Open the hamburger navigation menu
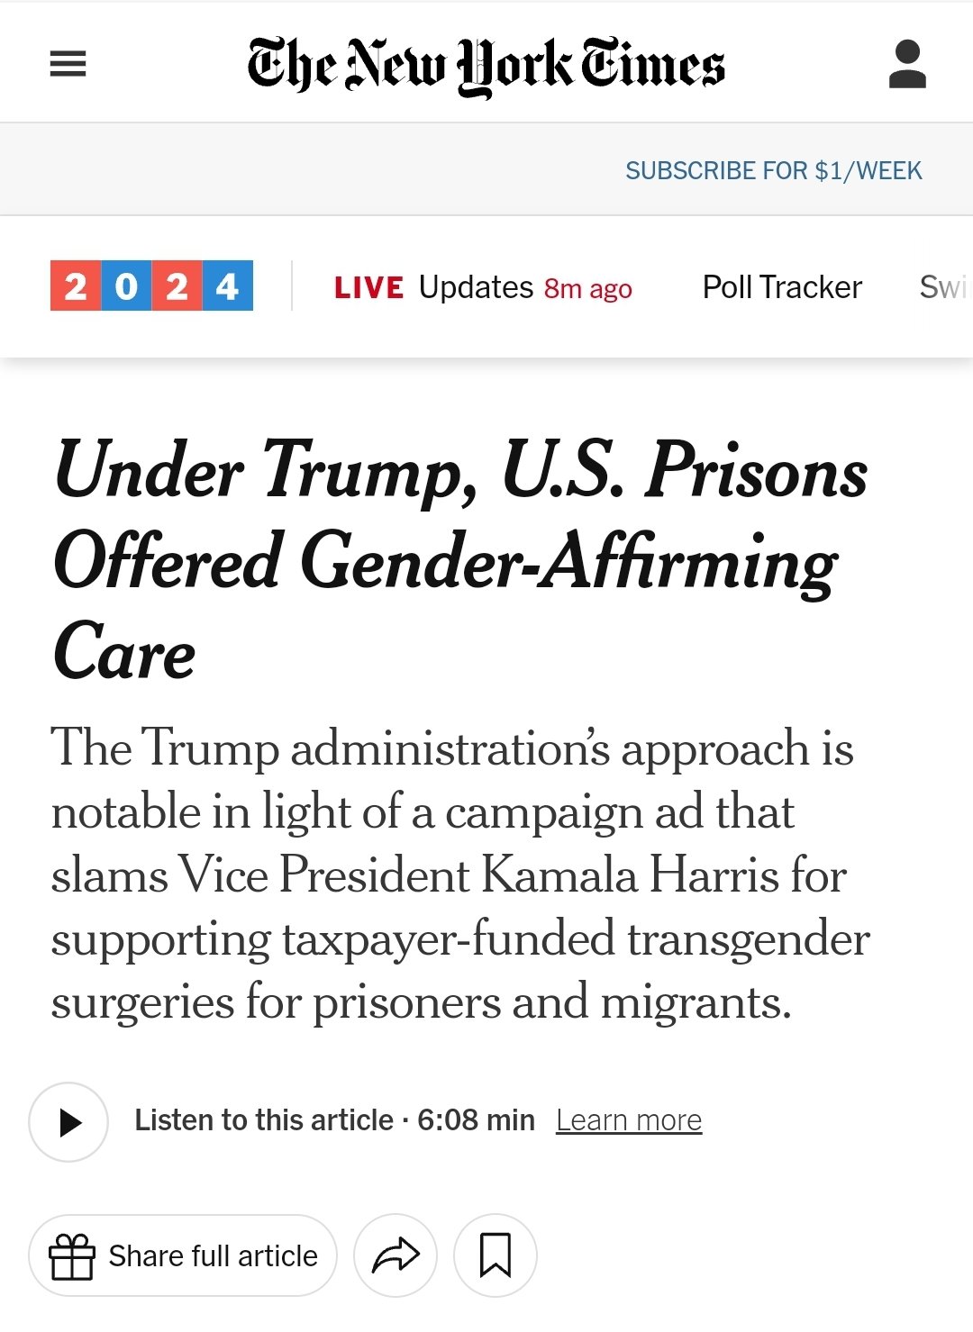 (68, 64)
